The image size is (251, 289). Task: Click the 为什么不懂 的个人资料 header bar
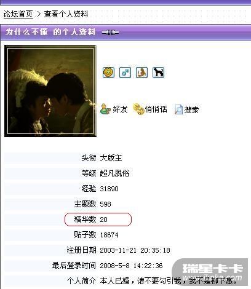click(125, 32)
